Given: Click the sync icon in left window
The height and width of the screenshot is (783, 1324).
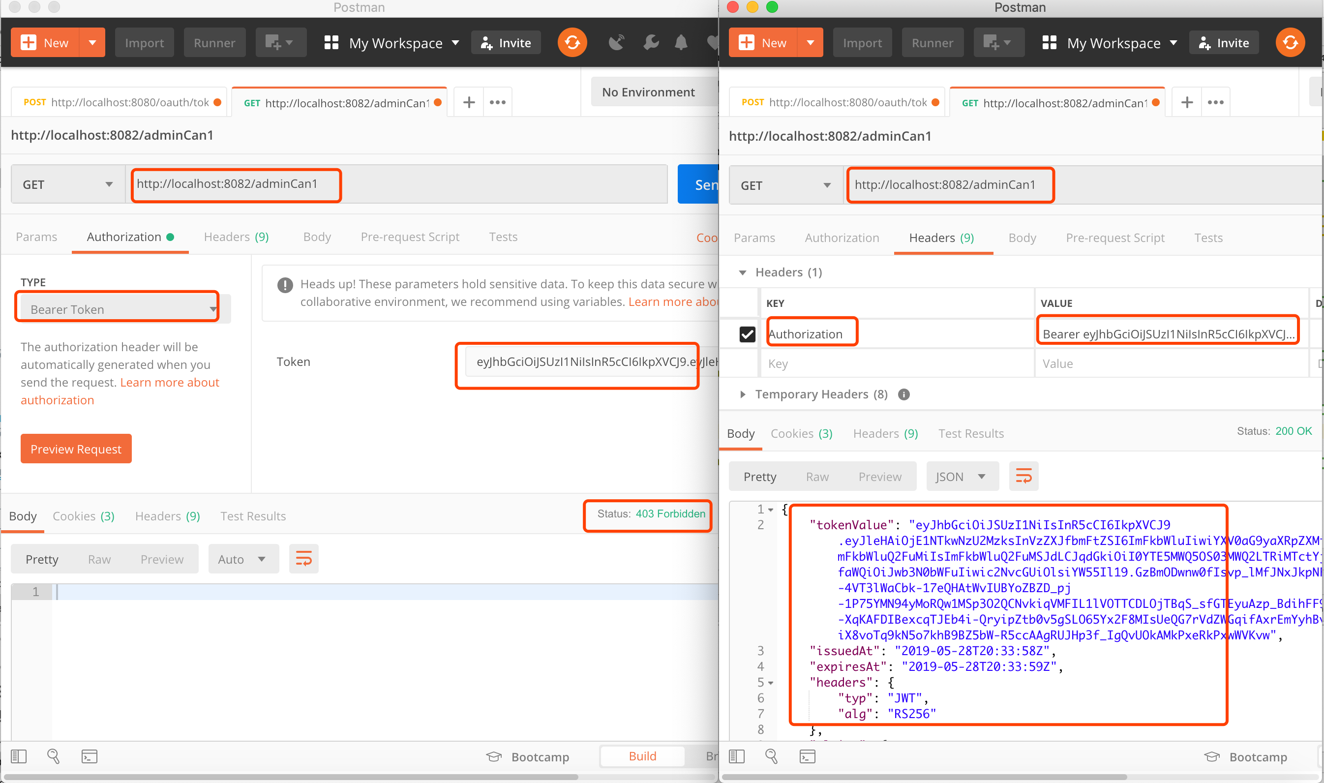Looking at the screenshot, I should coord(572,42).
